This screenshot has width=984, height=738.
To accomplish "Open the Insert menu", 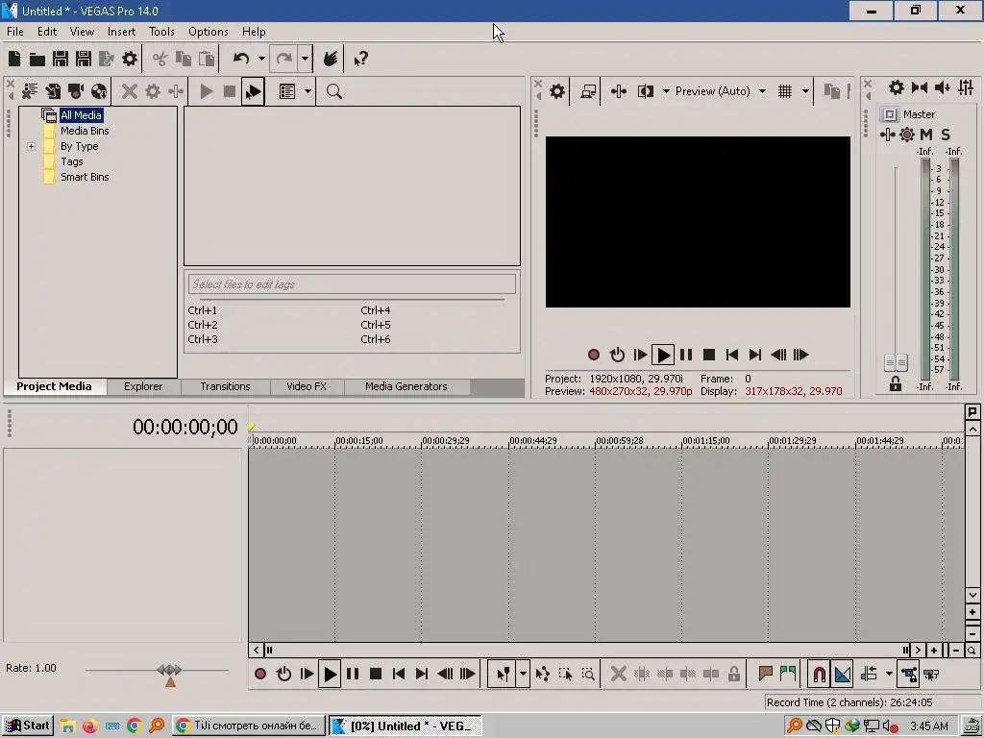I will point(121,32).
